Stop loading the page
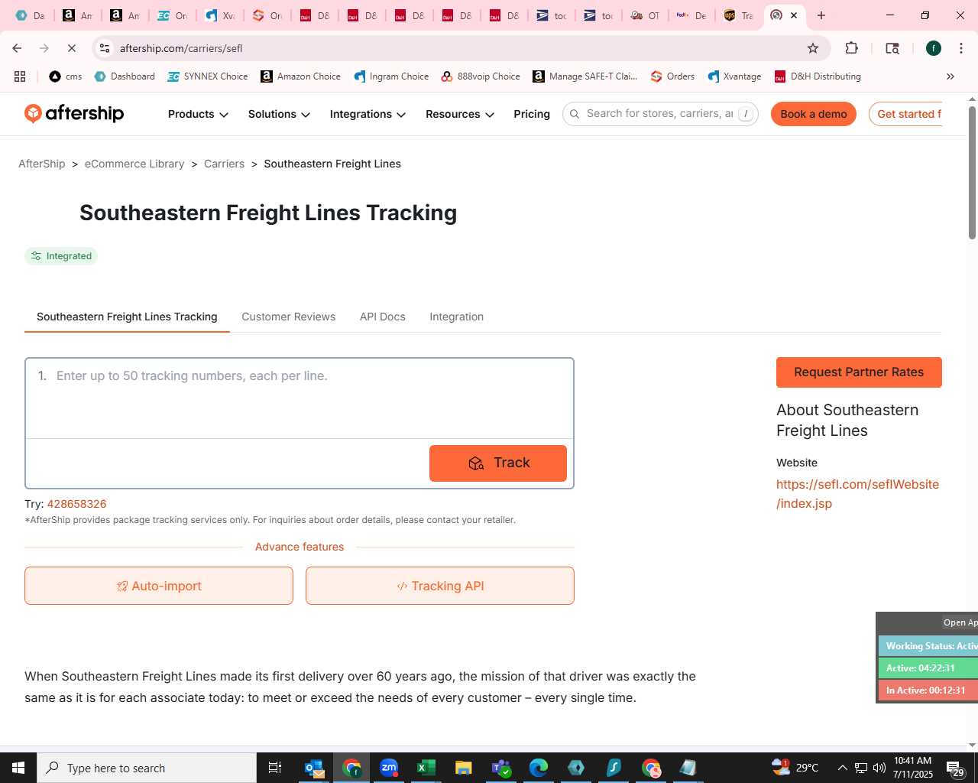 tap(71, 48)
